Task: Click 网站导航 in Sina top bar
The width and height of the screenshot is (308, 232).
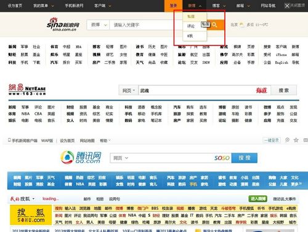Action: [x=268, y=6]
